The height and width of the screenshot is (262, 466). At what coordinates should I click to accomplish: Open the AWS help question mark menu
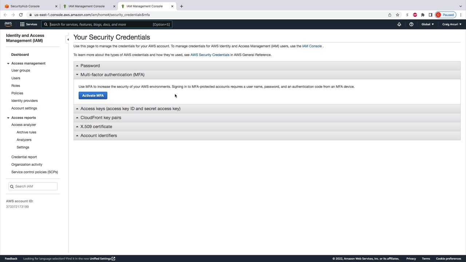pyautogui.click(x=411, y=24)
